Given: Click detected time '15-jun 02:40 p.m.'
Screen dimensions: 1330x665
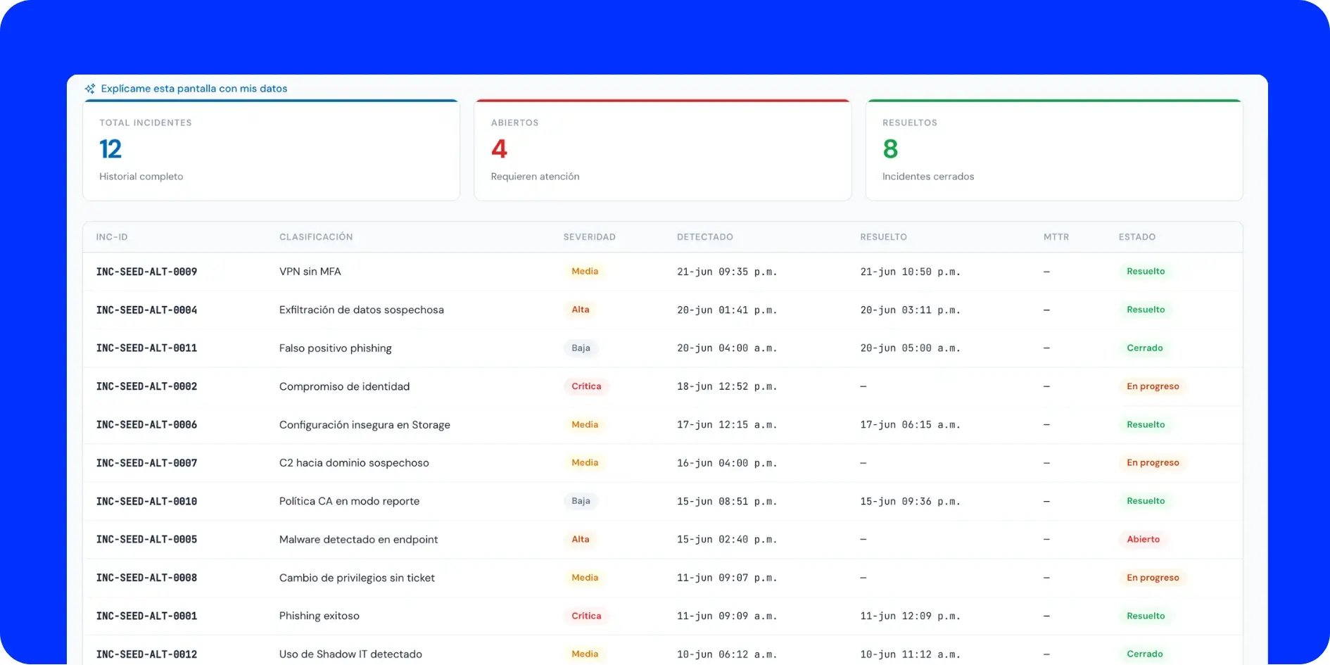Looking at the screenshot, I should pyautogui.click(x=727, y=539).
